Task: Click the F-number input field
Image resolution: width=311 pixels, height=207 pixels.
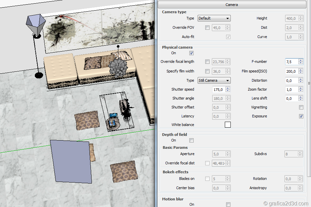Action: click(x=291, y=62)
